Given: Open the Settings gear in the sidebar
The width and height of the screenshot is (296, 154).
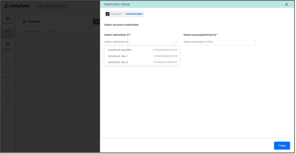Looking at the screenshot, I should tap(8, 86).
